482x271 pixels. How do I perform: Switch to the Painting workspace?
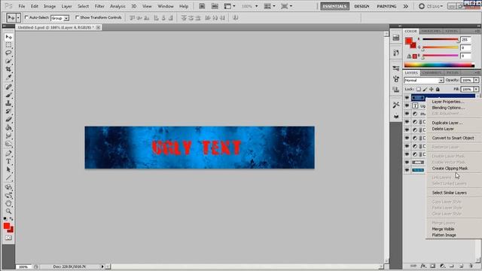(386, 6)
